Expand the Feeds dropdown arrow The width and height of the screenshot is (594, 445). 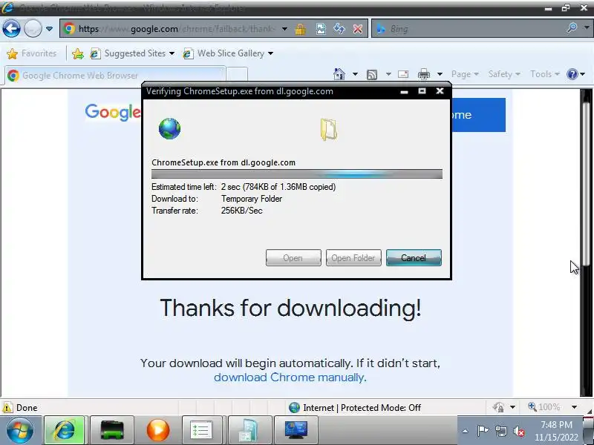click(388, 74)
